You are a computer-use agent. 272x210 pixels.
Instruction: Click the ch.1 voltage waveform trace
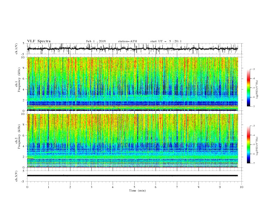pyautogui.click(x=132, y=49)
